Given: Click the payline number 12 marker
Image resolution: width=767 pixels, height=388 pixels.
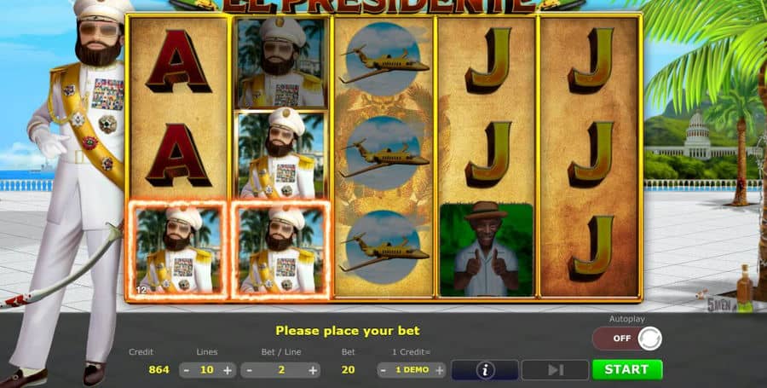Looking at the screenshot, I should [x=141, y=290].
